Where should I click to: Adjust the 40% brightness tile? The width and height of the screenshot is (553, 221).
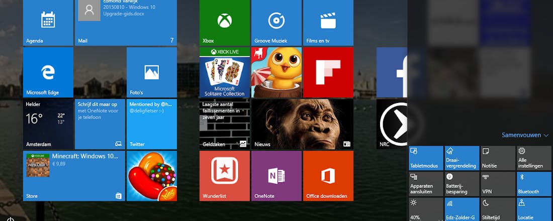click(x=426, y=209)
